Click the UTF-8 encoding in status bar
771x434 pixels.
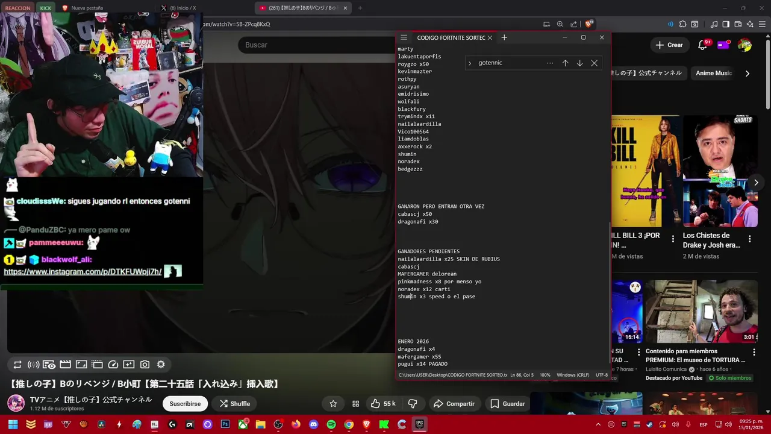pos(602,375)
